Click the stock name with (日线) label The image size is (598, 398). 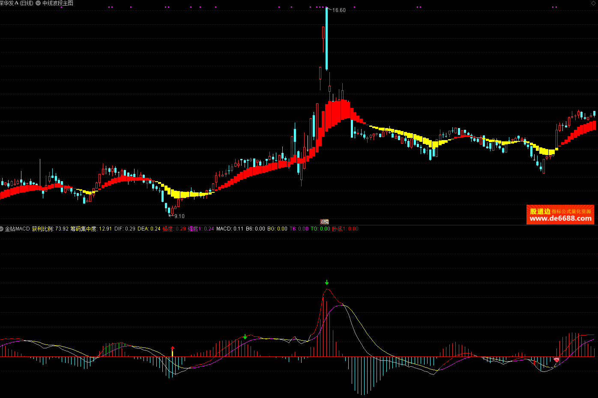[x=17, y=3]
